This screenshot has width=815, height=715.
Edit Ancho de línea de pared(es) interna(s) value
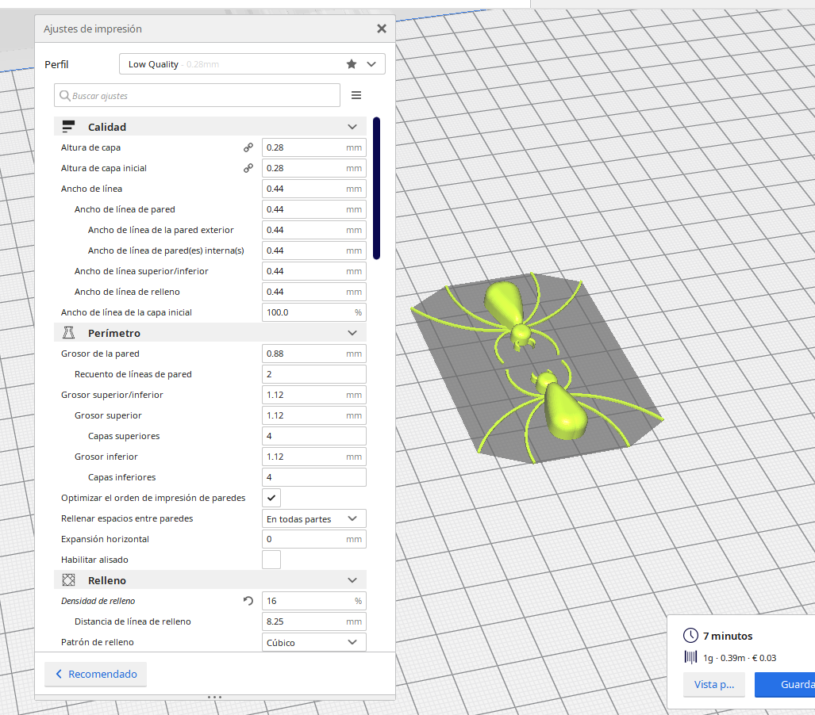point(314,250)
